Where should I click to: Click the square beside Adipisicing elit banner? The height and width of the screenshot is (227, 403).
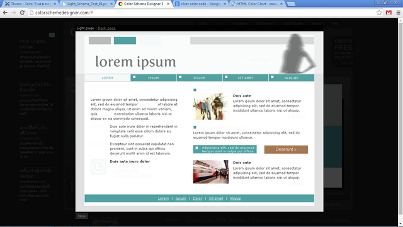coord(196,148)
